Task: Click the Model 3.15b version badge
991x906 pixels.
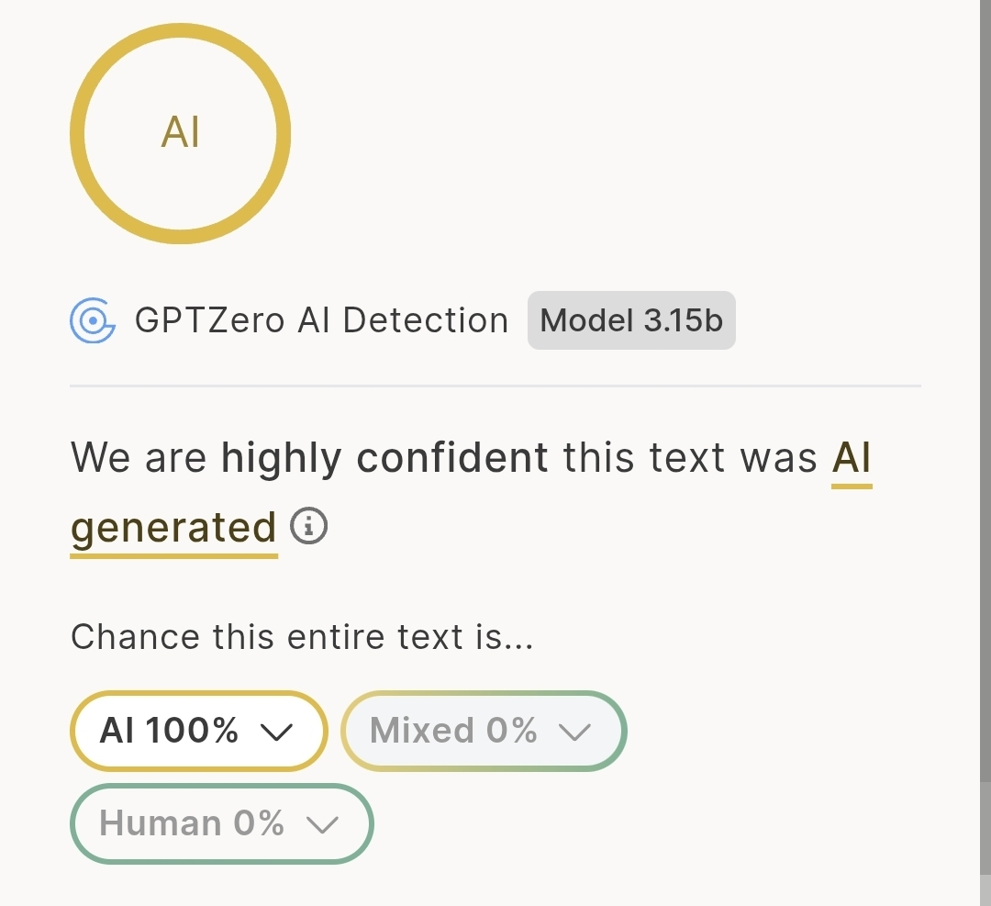Action: point(631,320)
